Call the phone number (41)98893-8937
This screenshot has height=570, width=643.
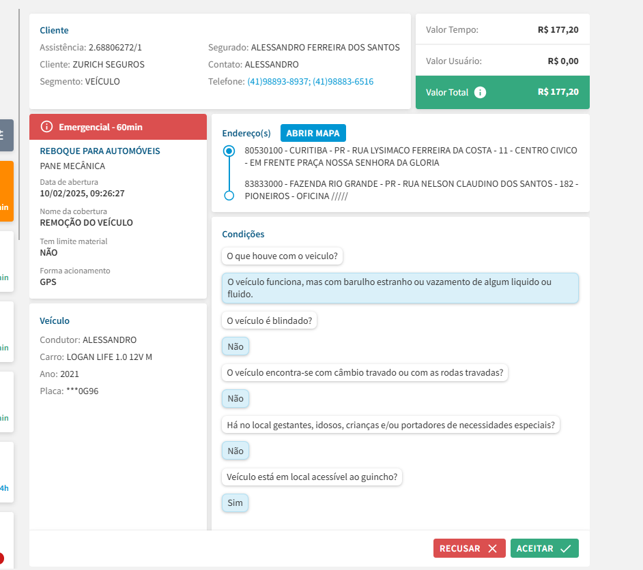coord(278,82)
